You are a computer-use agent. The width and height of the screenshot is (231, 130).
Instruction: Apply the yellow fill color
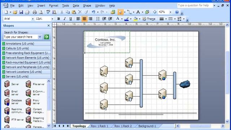click(135, 19)
